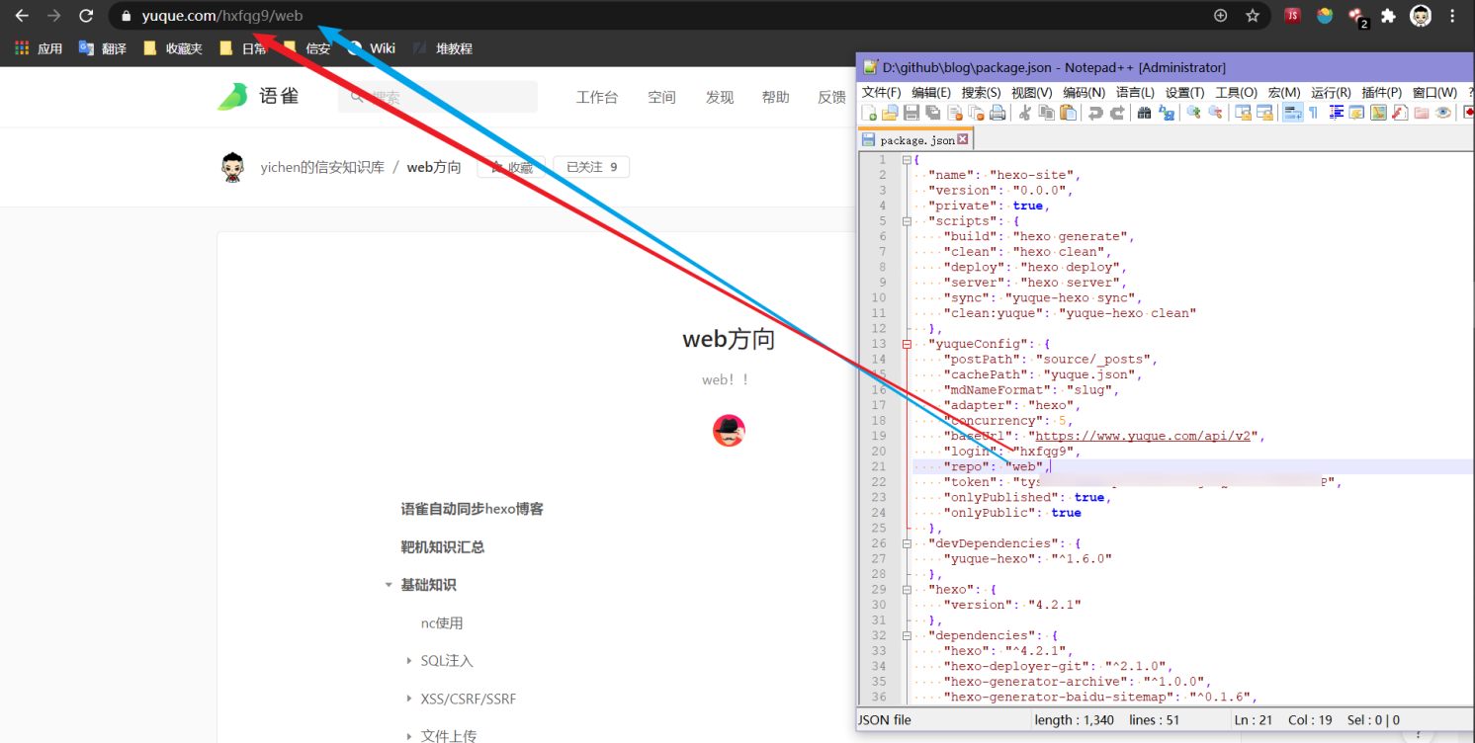Open Replace dialog from Notepad++ toolbar
1475x743 pixels.
coord(1166,113)
